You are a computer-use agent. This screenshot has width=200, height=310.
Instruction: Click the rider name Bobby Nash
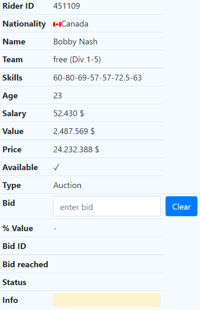pos(75,42)
